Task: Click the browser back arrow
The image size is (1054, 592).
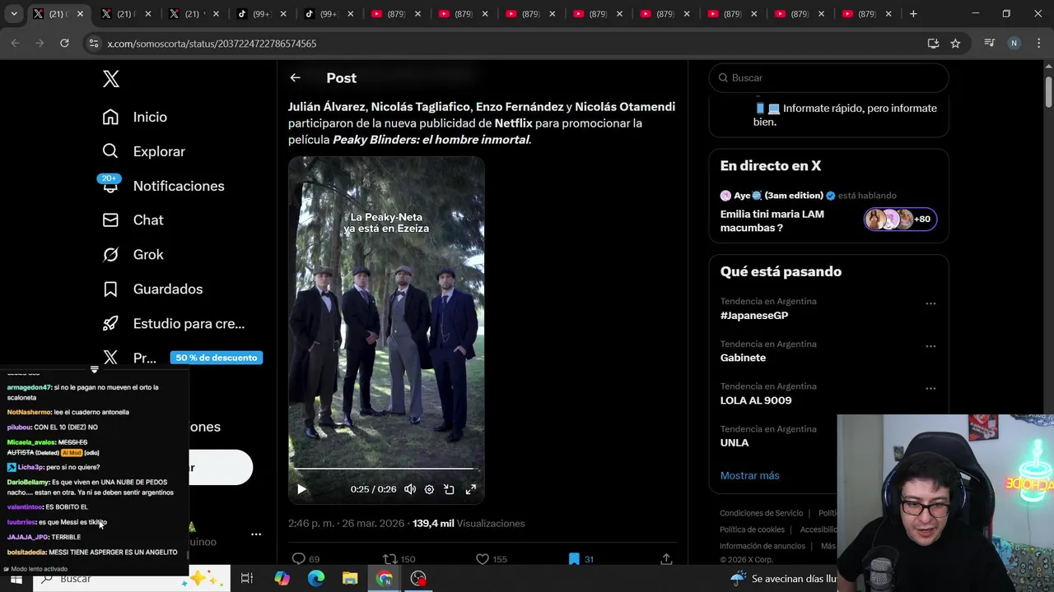Action: coord(15,44)
